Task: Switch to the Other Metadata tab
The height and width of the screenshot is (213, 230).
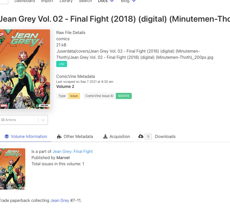Action: click(x=78, y=137)
